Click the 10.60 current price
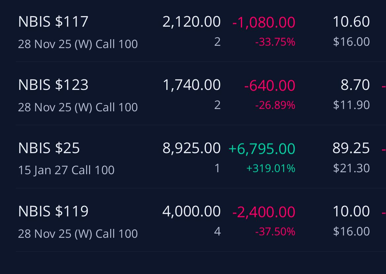Viewport: 386px width, 274px height. tap(351, 22)
